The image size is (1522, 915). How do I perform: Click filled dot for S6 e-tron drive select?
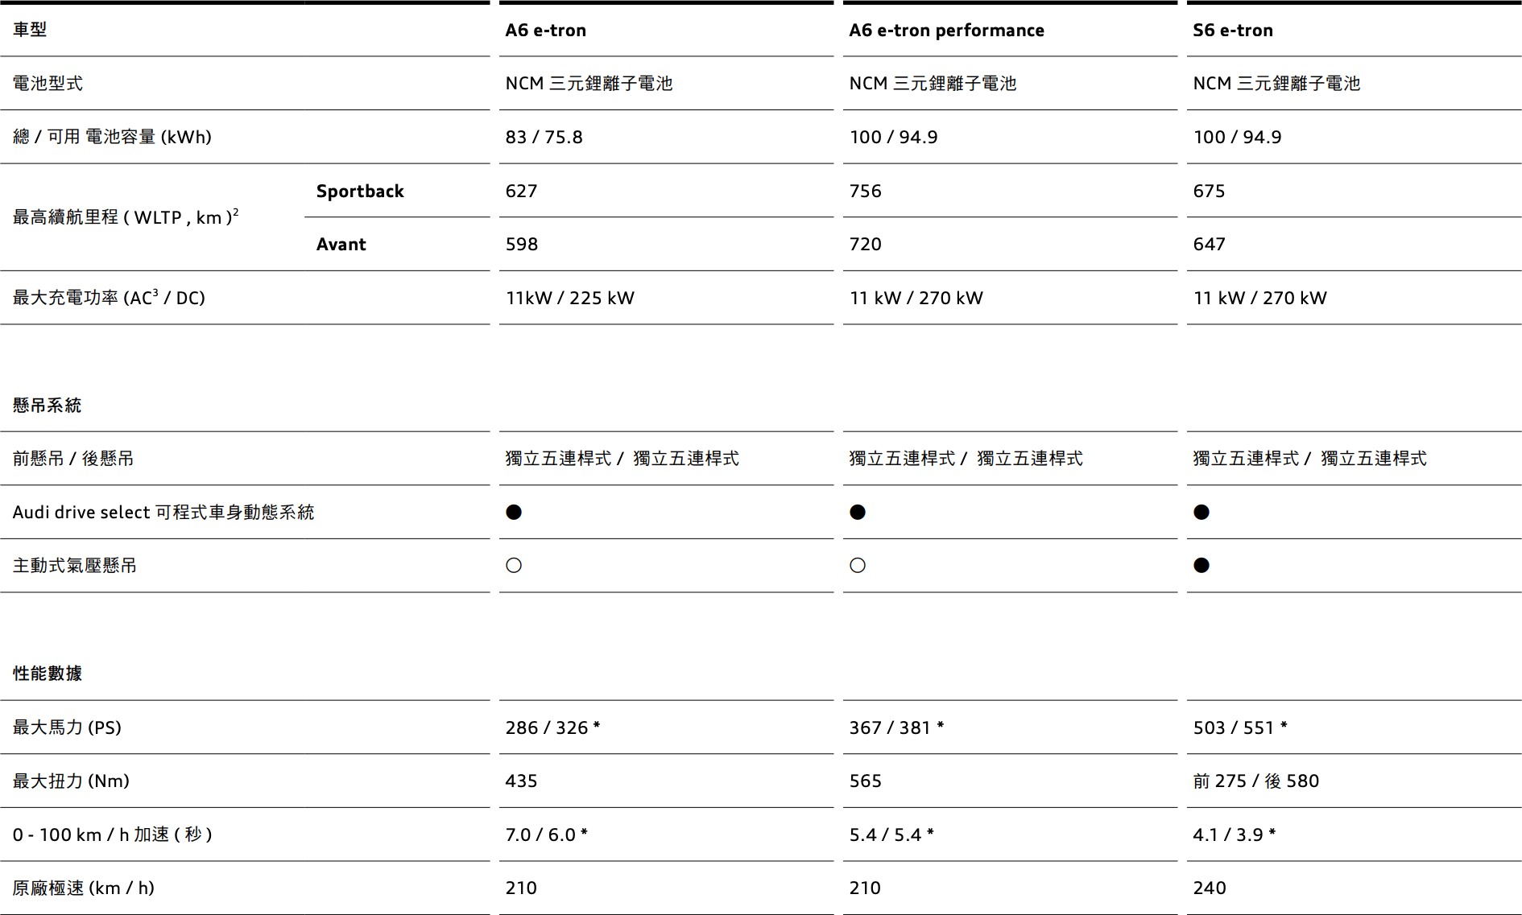click(1201, 512)
